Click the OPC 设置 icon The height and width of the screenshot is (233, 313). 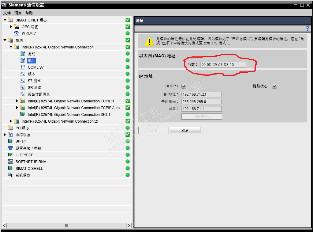coord(17,27)
